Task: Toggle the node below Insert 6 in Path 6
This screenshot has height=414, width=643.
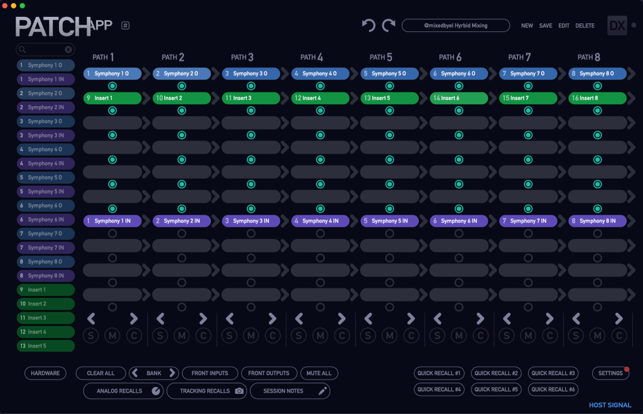Action: click(x=459, y=110)
